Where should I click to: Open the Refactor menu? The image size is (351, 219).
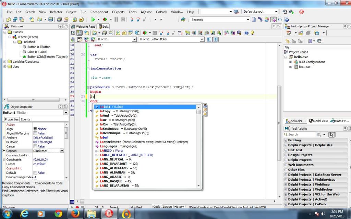click(x=56, y=12)
